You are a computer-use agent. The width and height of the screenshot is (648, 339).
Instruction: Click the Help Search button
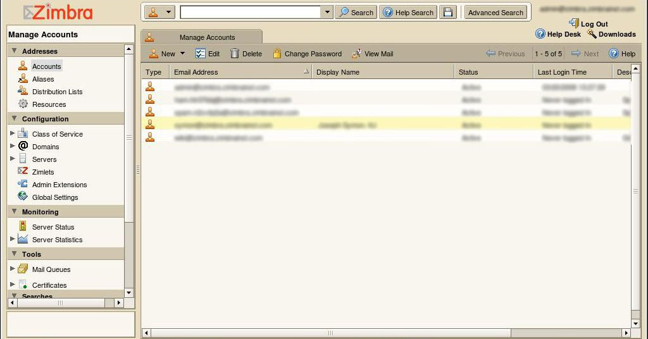tap(408, 13)
